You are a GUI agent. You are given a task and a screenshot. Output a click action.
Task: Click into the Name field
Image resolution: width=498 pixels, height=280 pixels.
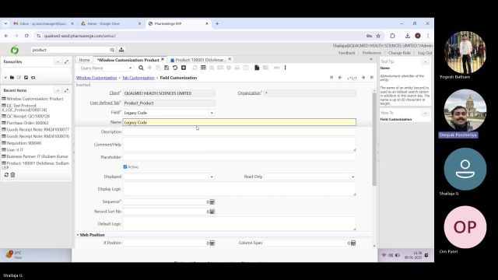[240, 122]
